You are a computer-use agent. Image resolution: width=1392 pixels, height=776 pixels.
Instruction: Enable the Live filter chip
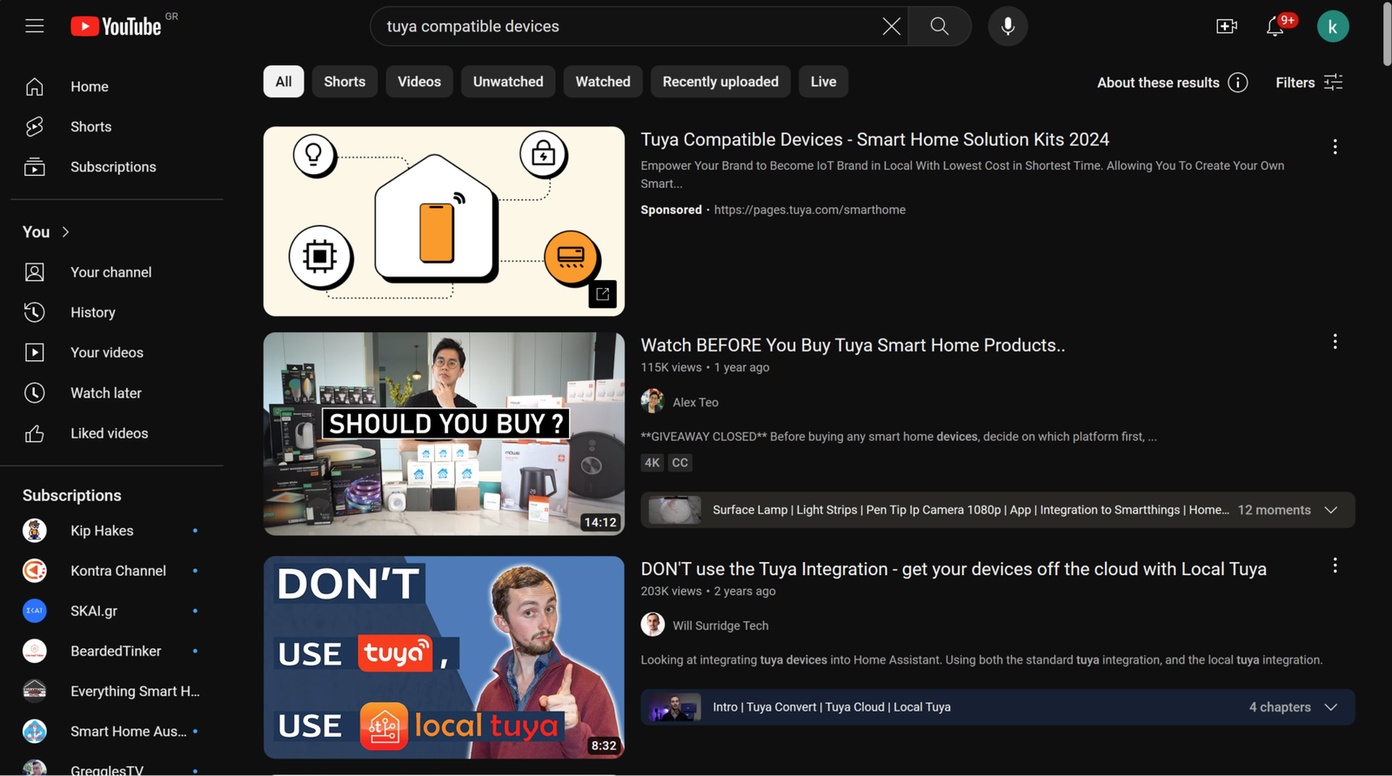pyautogui.click(x=823, y=82)
